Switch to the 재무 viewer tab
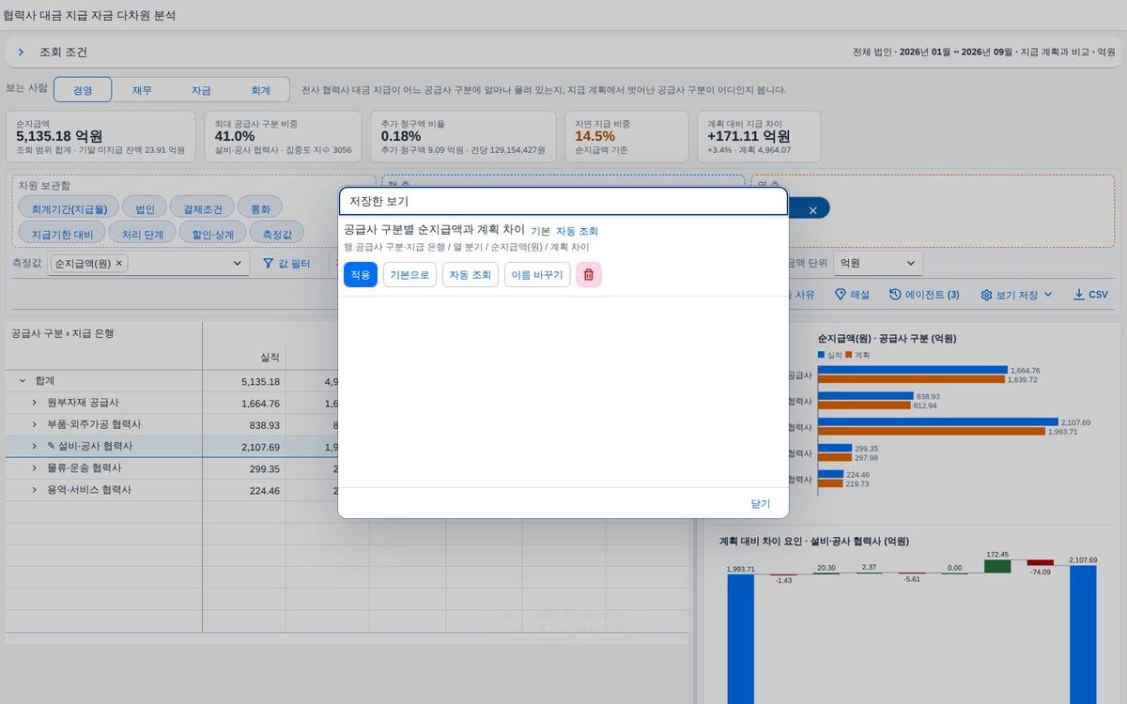The image size is (1127, 704). click(x=142, y=90)
